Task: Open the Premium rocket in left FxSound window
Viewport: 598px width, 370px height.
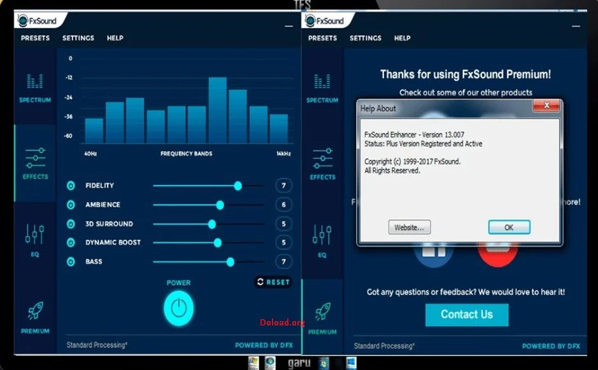Action: [x=35, y=317]
